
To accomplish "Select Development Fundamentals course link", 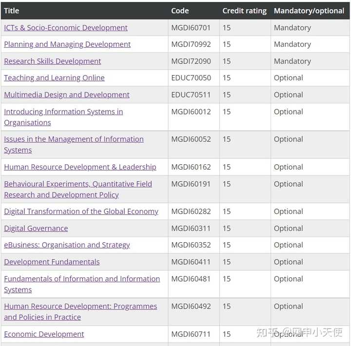I will pos(52,262).
